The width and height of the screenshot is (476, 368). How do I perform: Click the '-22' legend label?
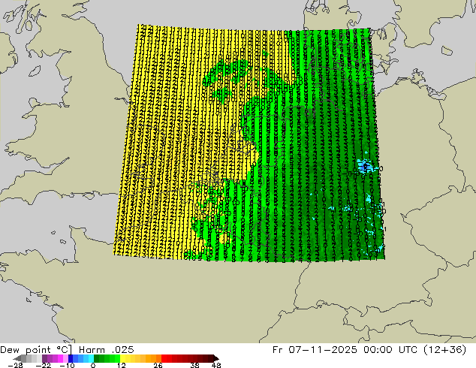pyautogui.click(x=44, y=365)
